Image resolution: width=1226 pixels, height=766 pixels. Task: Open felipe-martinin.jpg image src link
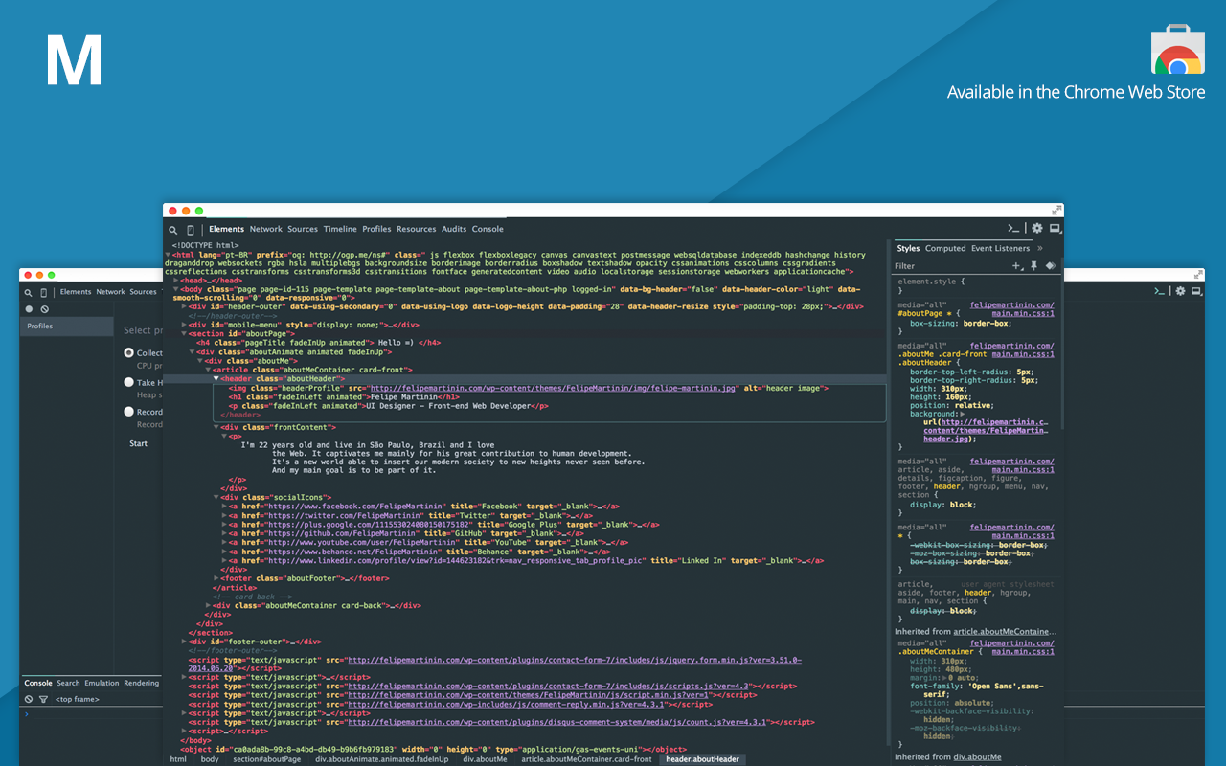click(x=553, y=388)
